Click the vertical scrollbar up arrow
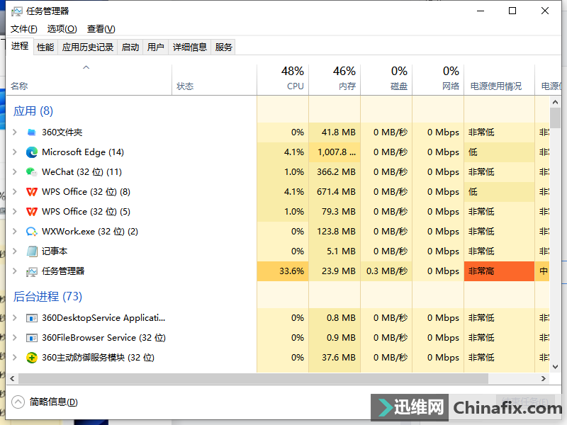Image resolution: width=567 pixels, height=425 pixels. [555, 103]
